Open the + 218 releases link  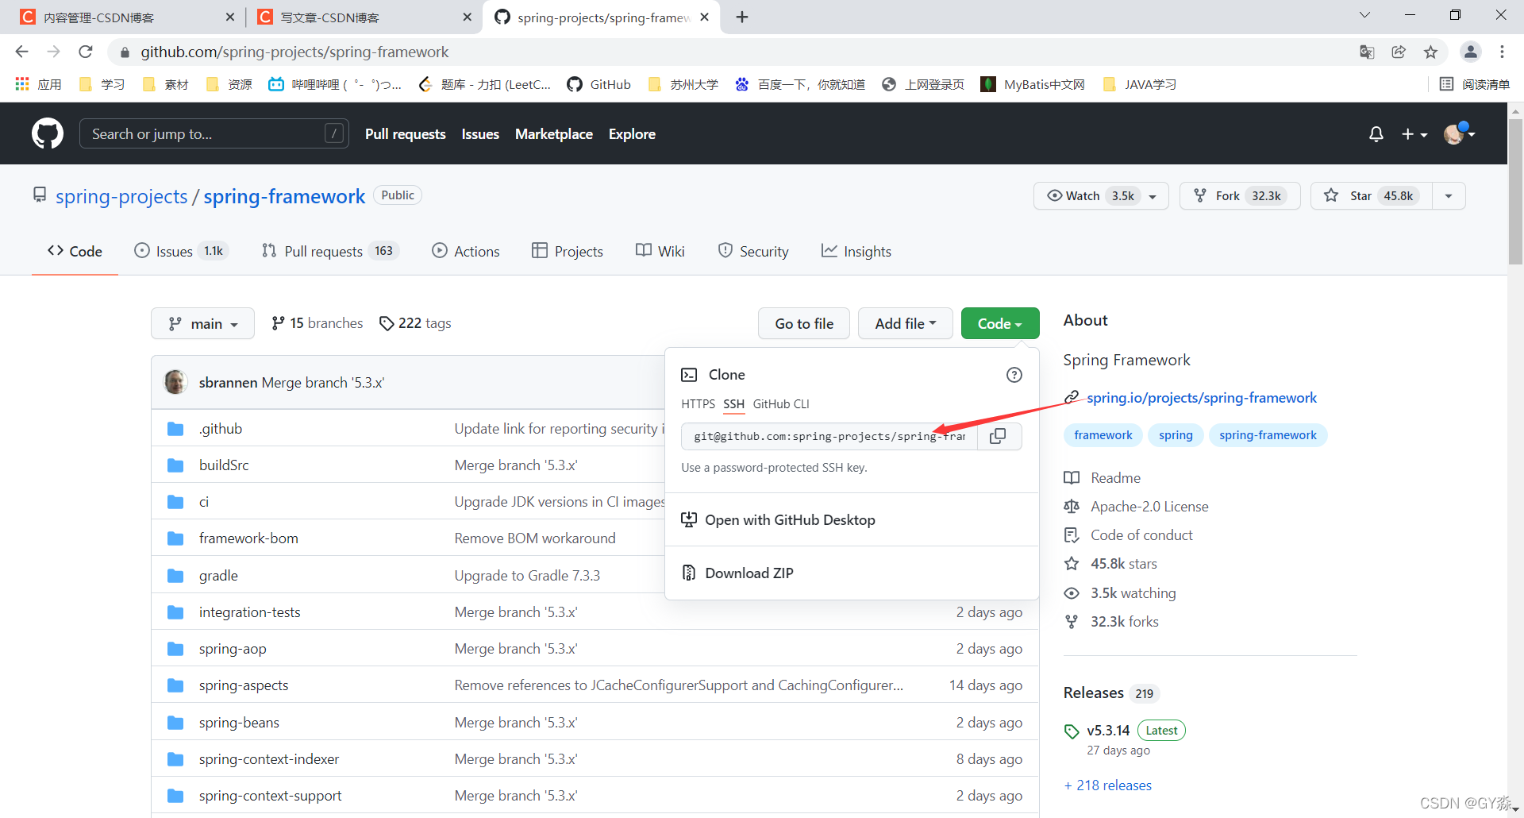tap(1107, 785)
